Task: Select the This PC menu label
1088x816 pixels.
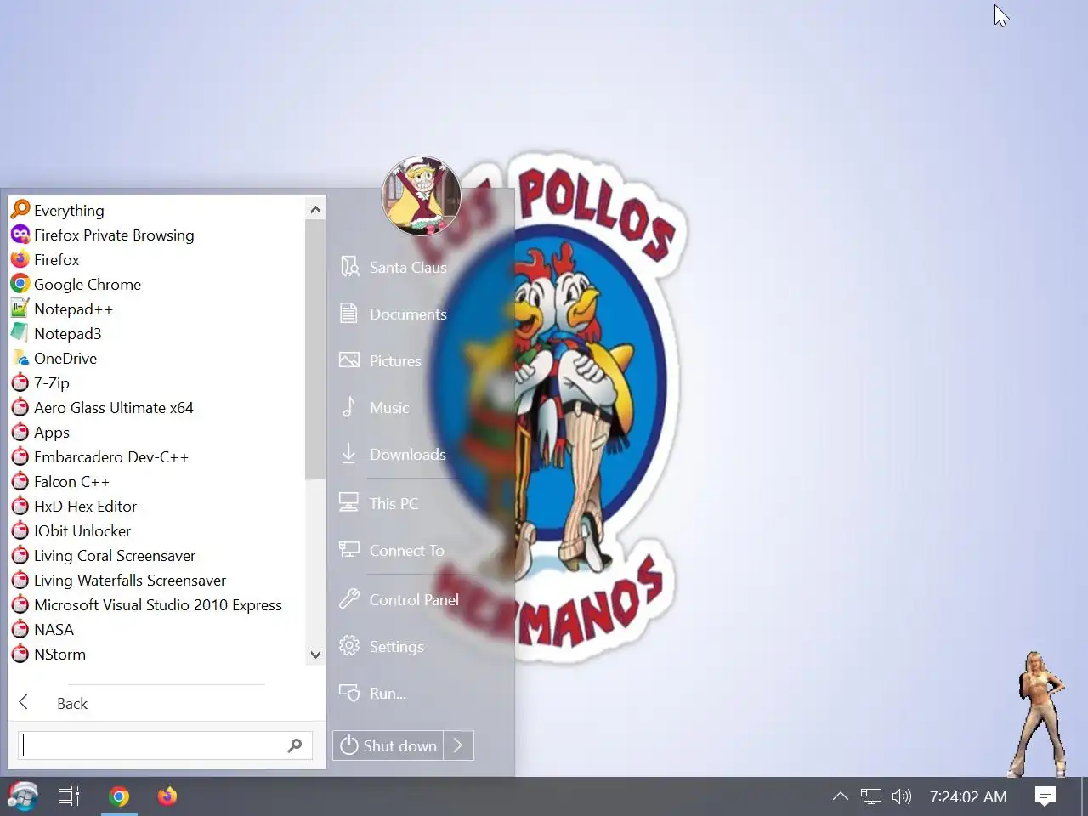Action: 394,503
